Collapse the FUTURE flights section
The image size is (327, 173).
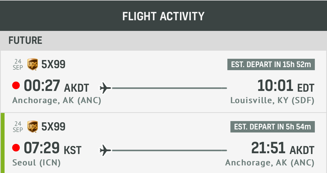pos(25,41)
